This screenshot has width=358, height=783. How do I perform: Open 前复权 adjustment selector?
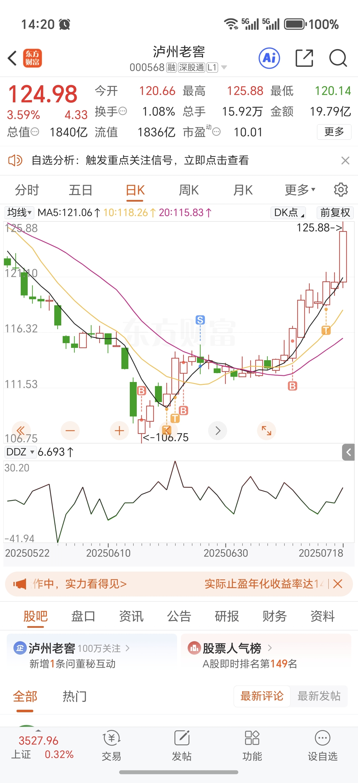(x=335, y=212)
